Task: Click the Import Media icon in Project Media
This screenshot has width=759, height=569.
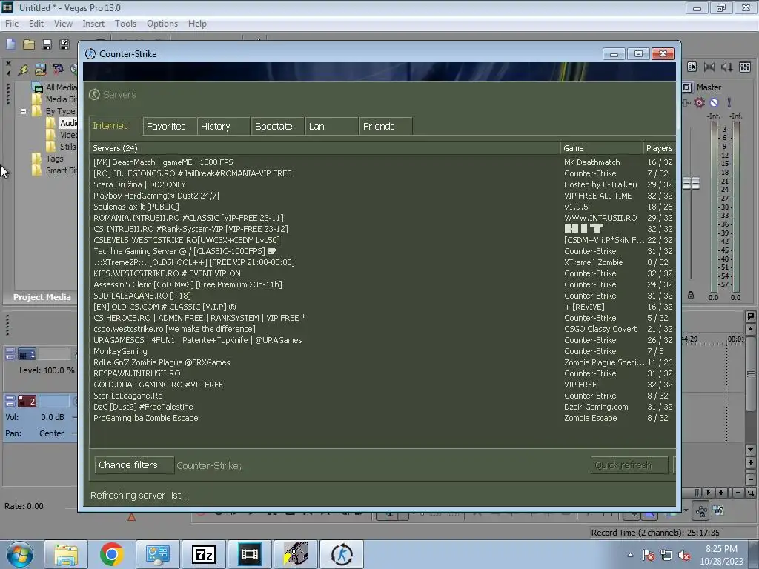Action: [40, 70]
